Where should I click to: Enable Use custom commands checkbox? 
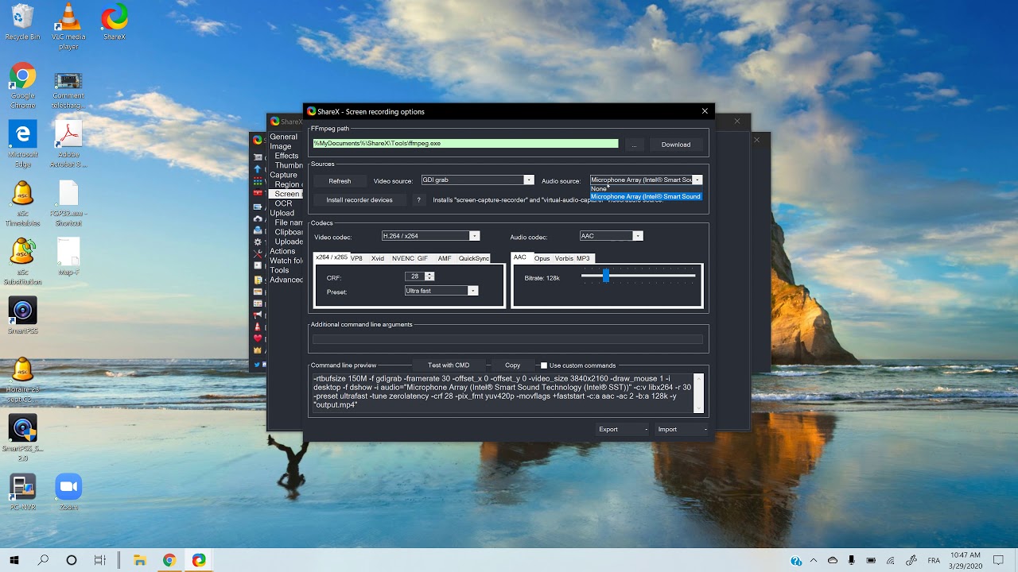(x=544, y=365)
